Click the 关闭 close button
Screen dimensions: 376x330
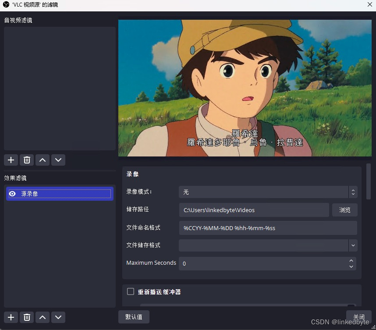coord(359,317)
